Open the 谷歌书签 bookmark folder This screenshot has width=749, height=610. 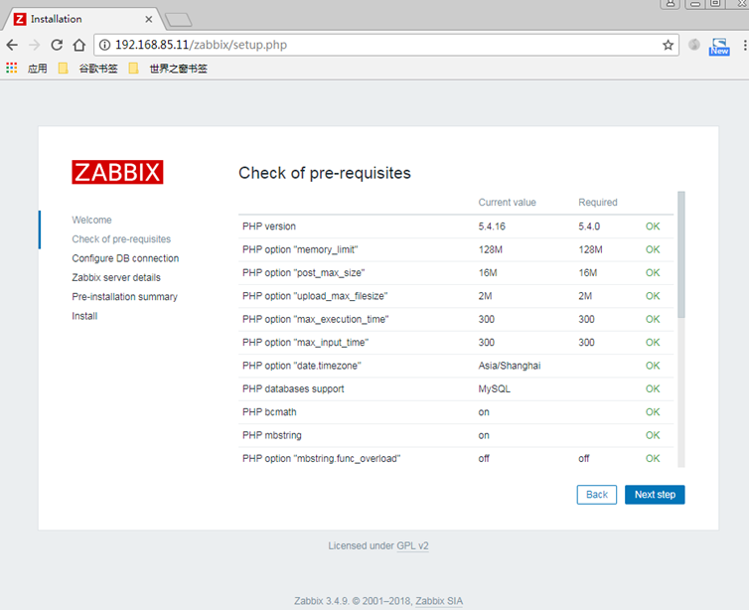click(x=88, y=69)
